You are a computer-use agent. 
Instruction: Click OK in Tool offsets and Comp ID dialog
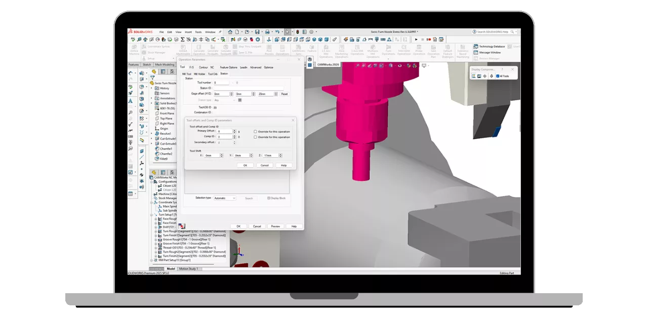245,165
